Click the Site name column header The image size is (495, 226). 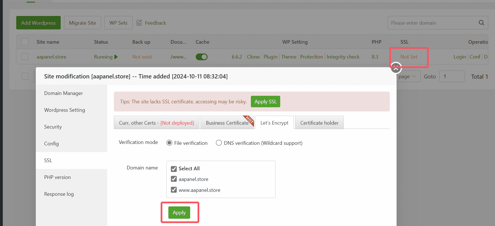[48, 42]
